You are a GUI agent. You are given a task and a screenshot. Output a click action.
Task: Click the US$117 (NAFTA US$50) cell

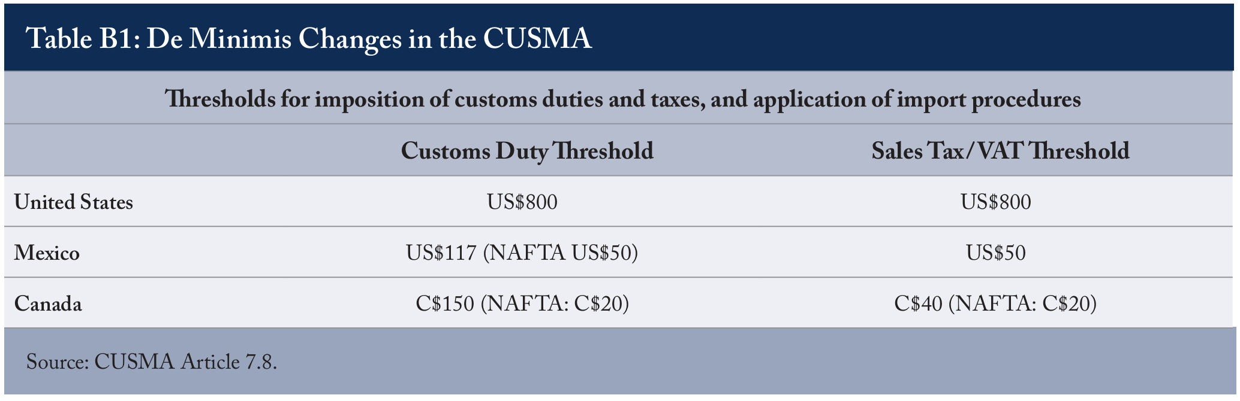click(522, 253)
